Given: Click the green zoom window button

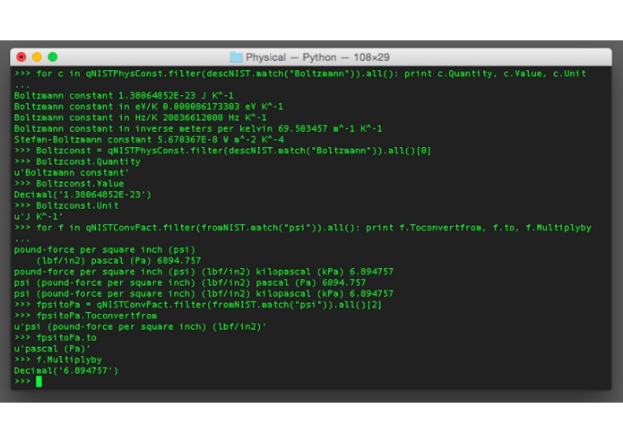Looking at the screenshot, I should click(x=53, y=57).
